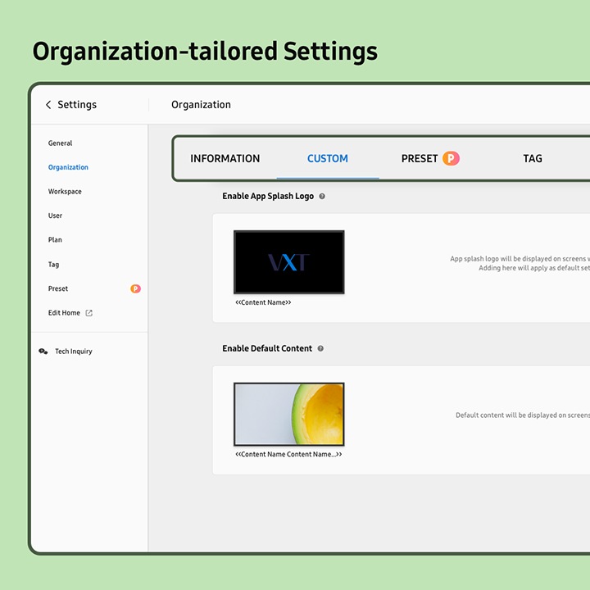The image size is (590, 590).
Task: Click the avocado default content thumbnail
Action: [x=288, y=415]
